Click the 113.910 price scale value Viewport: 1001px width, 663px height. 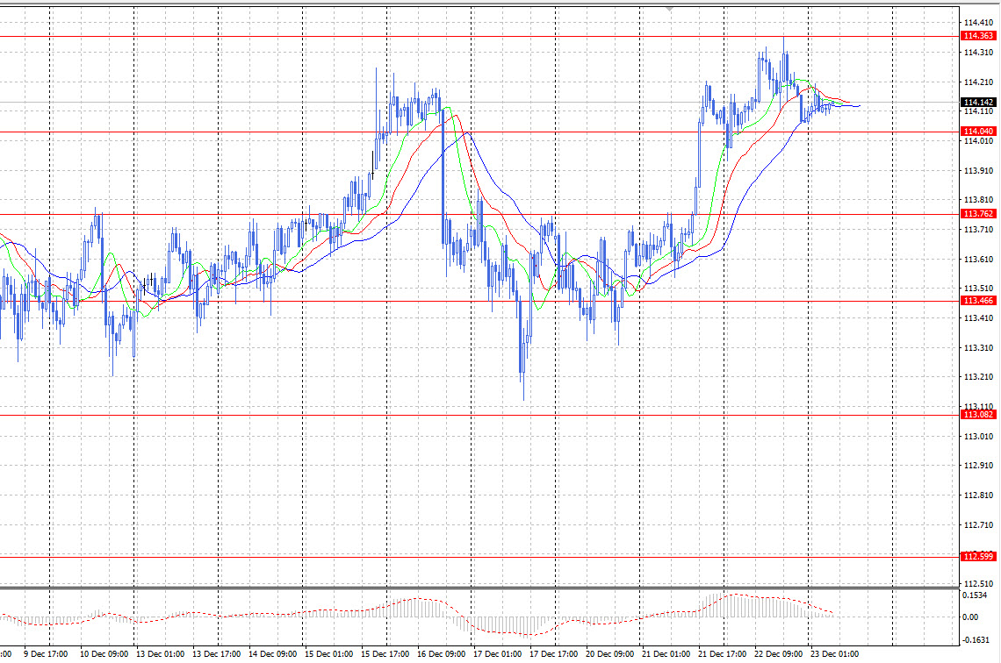979,171
